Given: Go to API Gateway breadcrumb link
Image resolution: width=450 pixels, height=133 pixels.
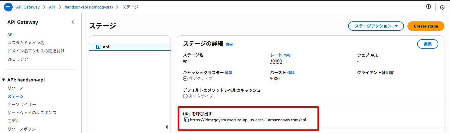Looking at the screenshot, I should (28, 7).
